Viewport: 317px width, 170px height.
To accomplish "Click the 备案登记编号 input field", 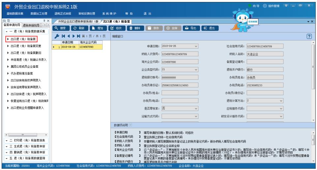I will pyautogui.click(x=263, y=62).
